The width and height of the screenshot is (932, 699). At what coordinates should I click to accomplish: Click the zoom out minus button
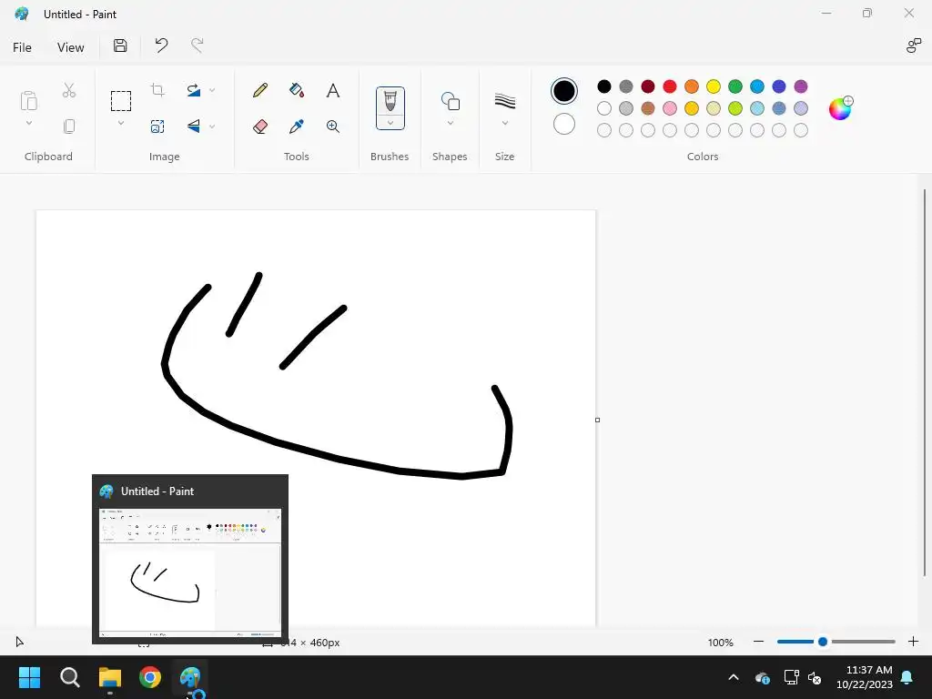(758, 642)
